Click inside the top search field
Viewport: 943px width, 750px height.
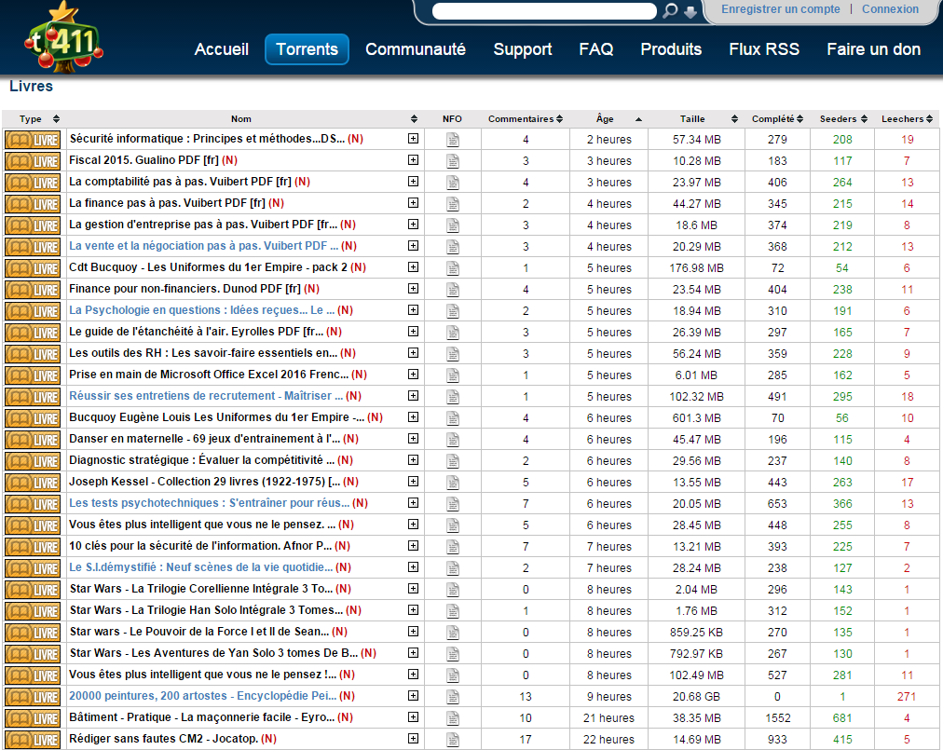(x=544, y=11)
